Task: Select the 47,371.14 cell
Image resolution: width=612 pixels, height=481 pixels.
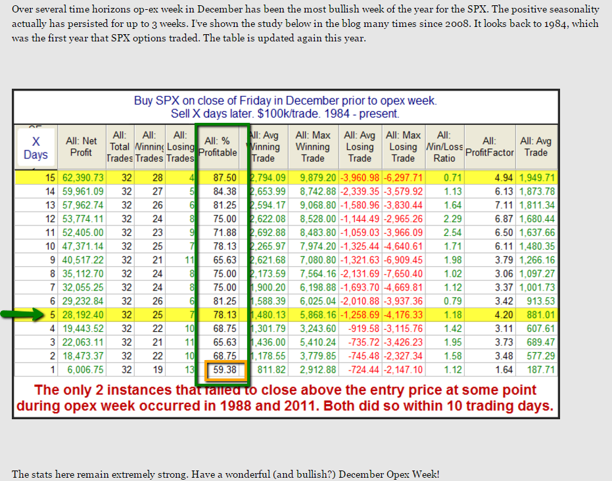Action: [x=83, y=246]
